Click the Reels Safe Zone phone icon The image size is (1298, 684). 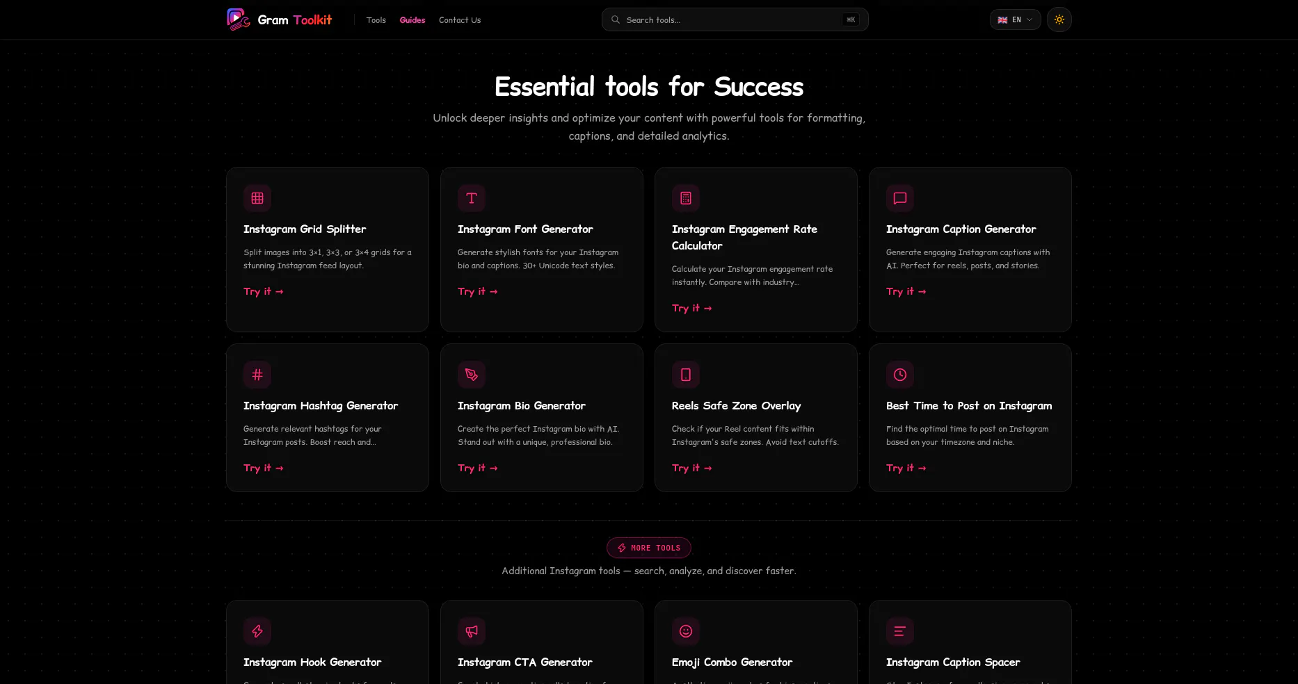click(x=686, y=375)
